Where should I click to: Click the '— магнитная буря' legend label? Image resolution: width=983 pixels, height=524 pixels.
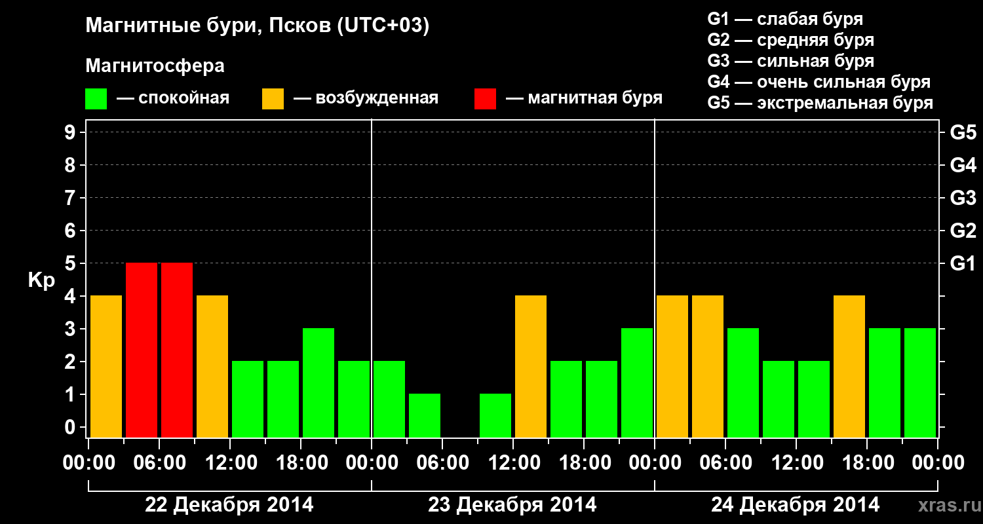(x=584, y=98)
